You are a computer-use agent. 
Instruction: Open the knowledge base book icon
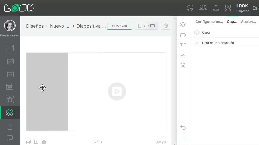(10, 127)
